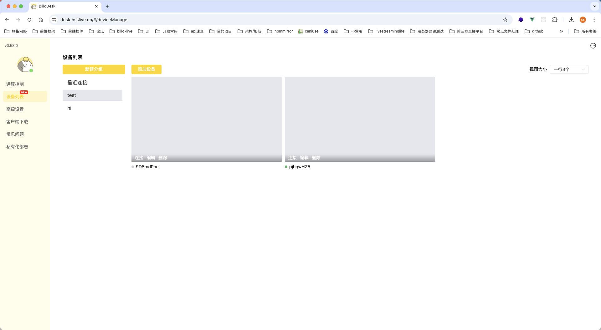
Task: Open the browser home icon
Action: 41,20
